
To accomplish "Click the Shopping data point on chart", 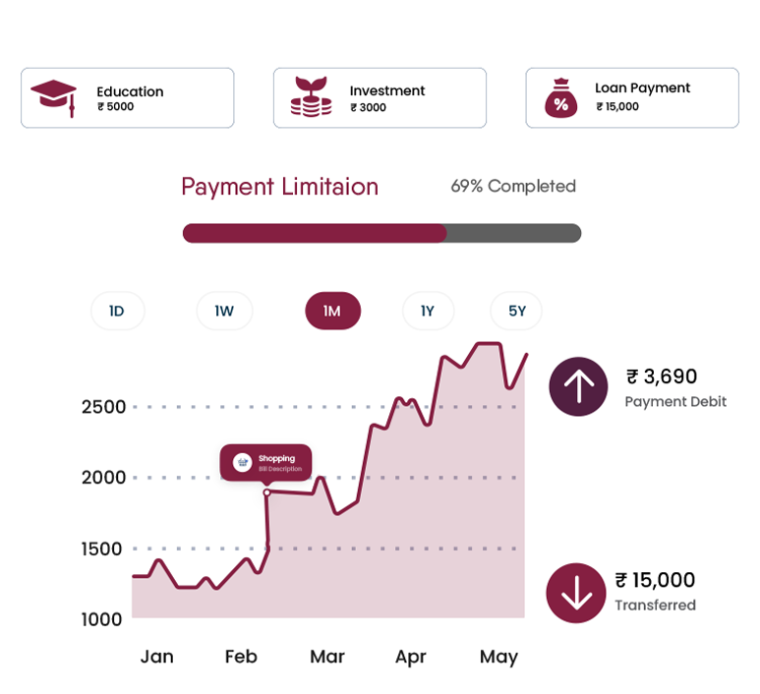I will 266,492.
